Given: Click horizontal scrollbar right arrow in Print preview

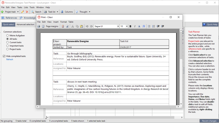Looking at the screenshot, I should [178, 107].
